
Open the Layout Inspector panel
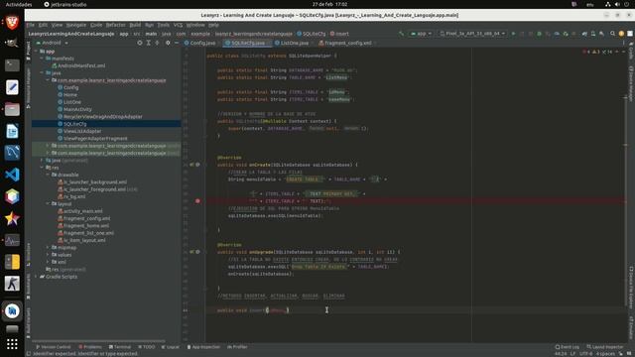click(x=605, y=347)
